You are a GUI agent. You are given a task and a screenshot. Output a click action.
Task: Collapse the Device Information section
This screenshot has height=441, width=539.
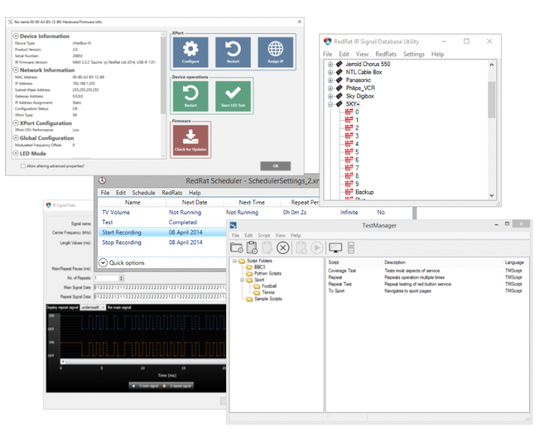coord(16,36)
